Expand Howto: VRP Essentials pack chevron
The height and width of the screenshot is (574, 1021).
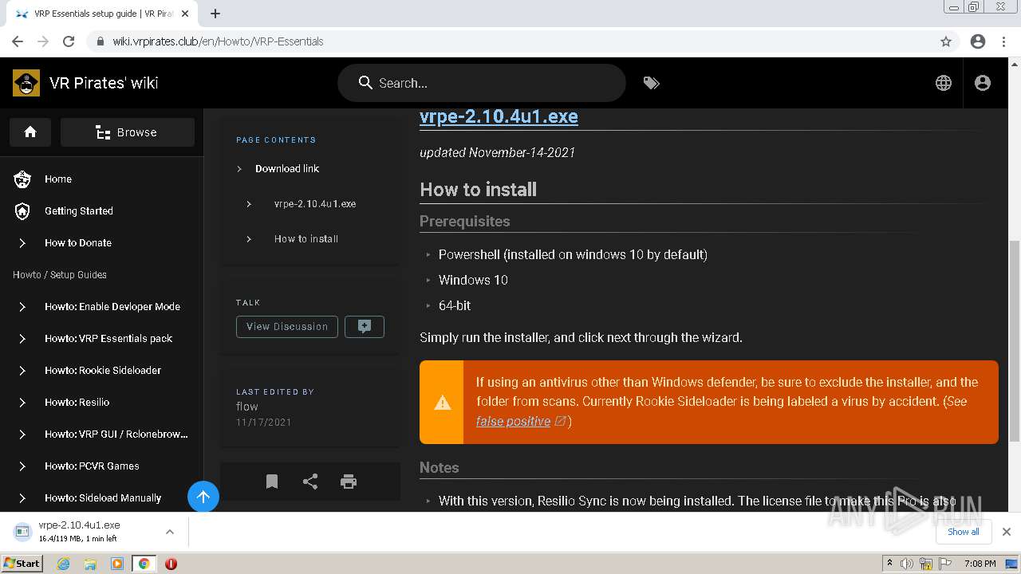22,339
